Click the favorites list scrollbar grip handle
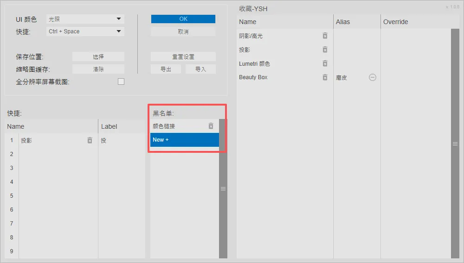 click(455, 144)
